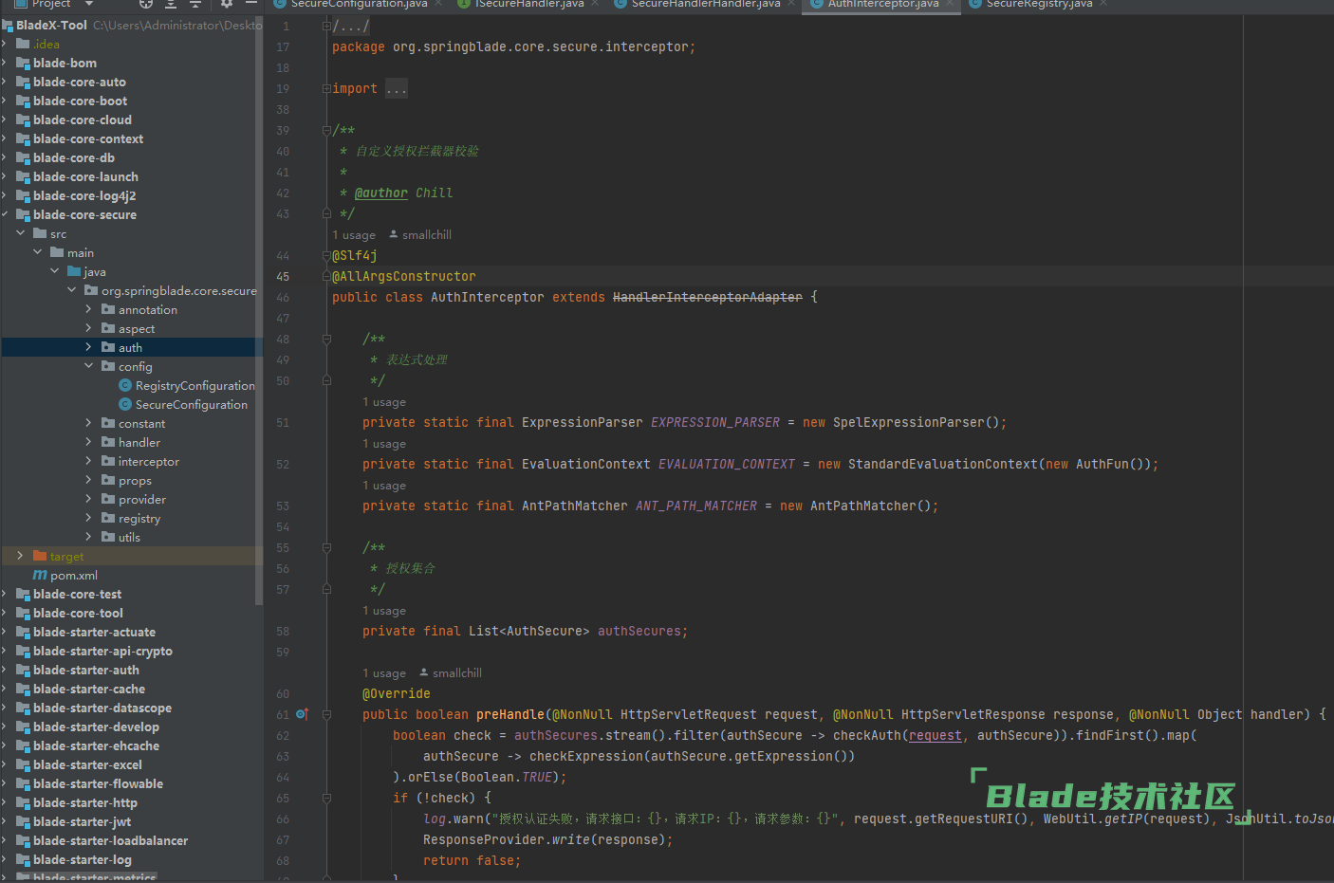
Task: Collapse the if block at line 65
Action: pos(326,798)
